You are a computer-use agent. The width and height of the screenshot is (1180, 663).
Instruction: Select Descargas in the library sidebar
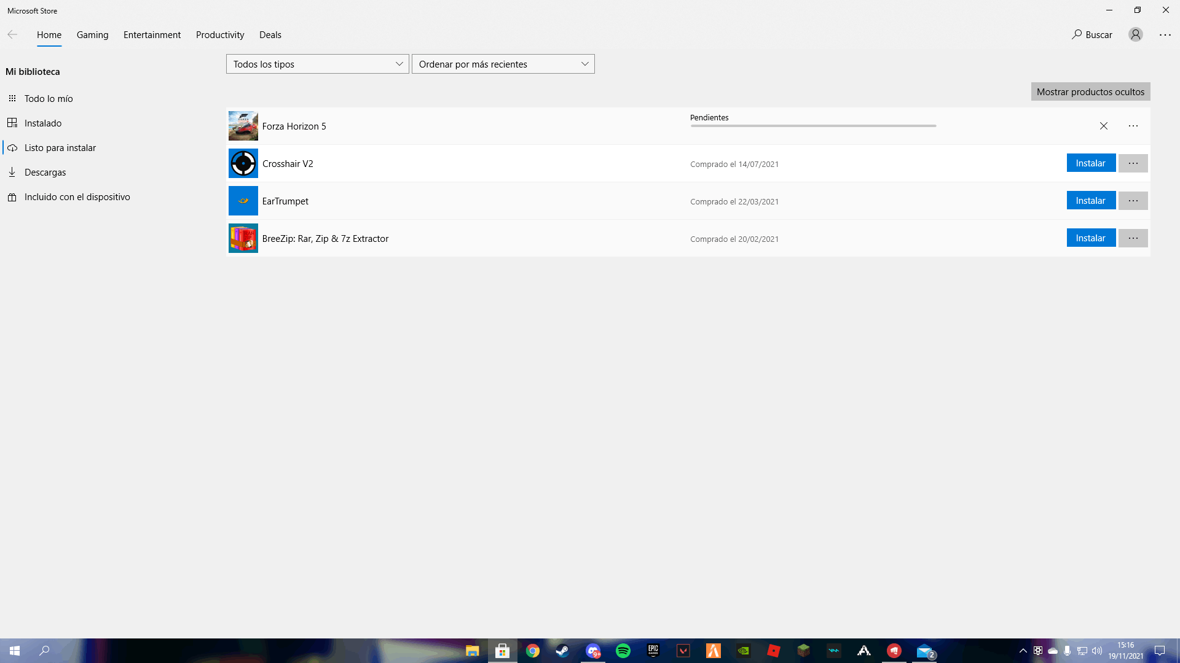pyautogui.click(x=45, y=173)
